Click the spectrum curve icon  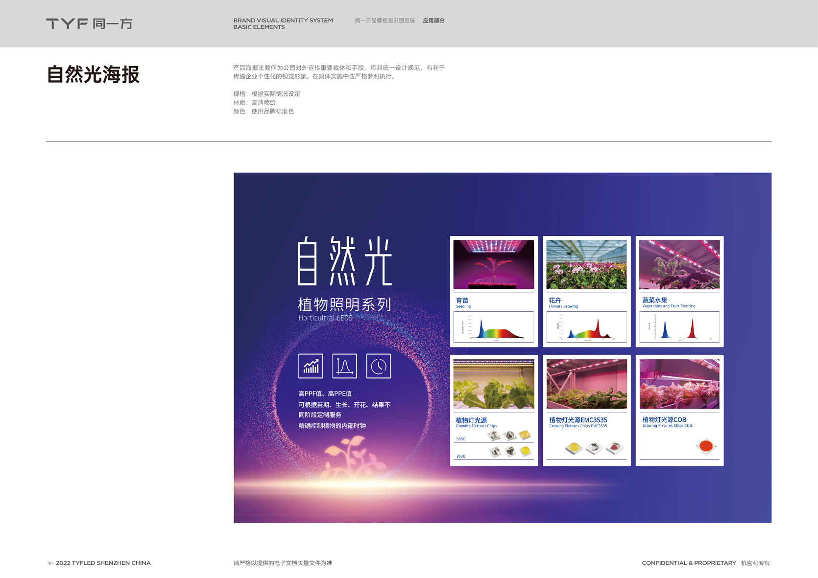(x=344, y=366)
